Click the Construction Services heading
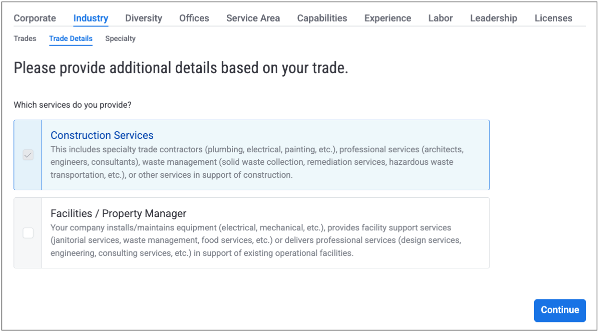This screenshot has width=599, height=332. (x=102, y=135)
